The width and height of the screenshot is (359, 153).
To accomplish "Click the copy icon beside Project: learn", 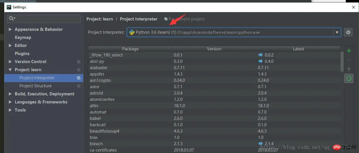I will (x=79, y=70).
